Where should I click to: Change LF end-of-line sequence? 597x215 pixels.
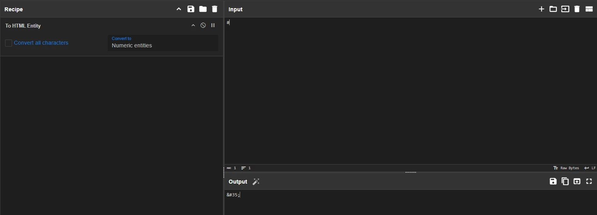pos(590,168)
